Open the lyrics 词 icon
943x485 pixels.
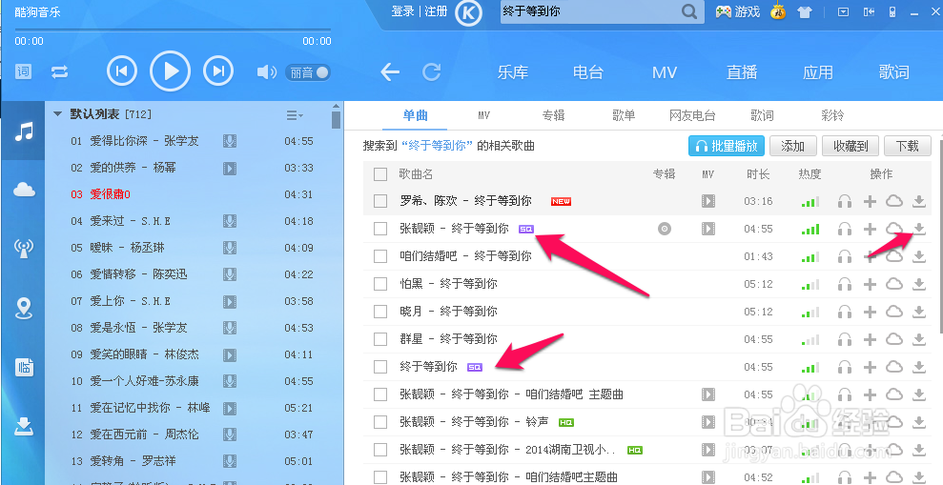[23, 72]
